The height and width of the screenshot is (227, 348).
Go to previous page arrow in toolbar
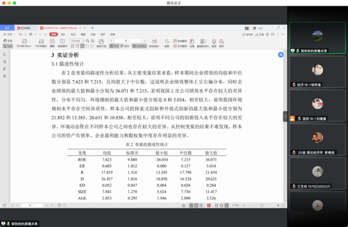(x=112, y=41)
